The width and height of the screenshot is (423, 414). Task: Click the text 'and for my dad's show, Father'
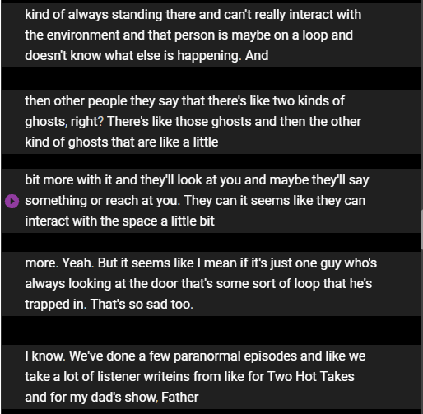[112, 398]
